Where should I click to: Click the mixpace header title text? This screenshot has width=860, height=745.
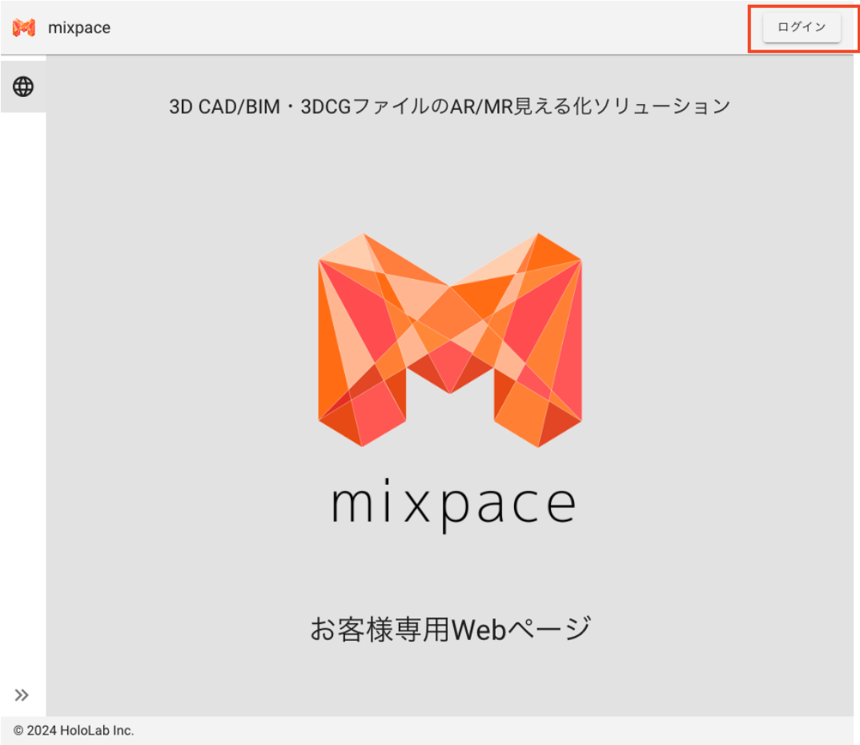click(79, 27)
